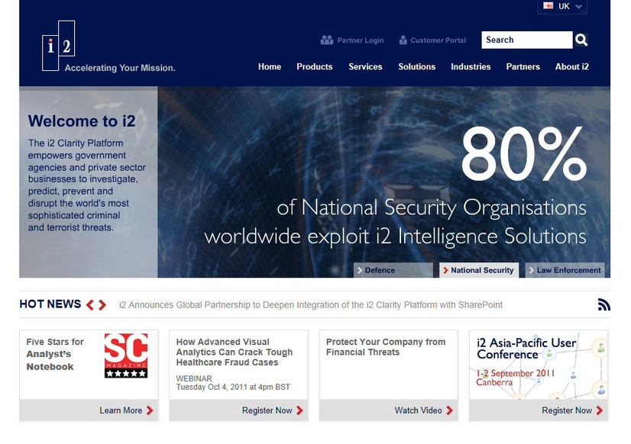
Task: Click the 80% National Security banner text
Action: 396,185
